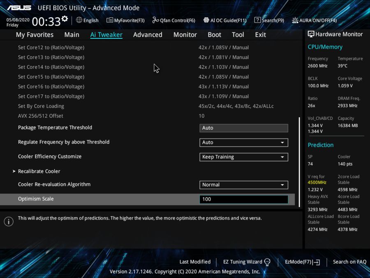The image size is (370, 278).
Task: Click the 42x / 1.103V / Manual value
Action: [224, 67]
